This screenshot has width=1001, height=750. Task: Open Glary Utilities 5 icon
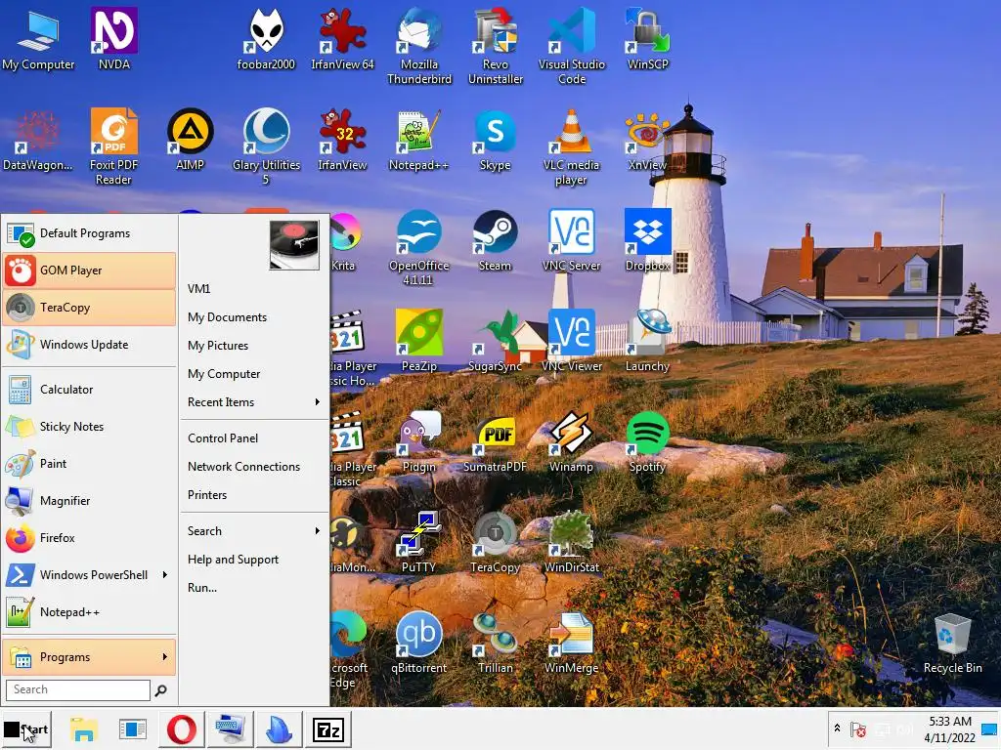266,146
